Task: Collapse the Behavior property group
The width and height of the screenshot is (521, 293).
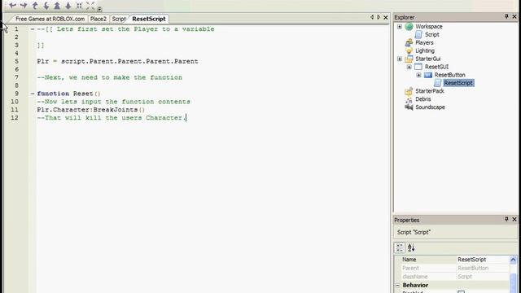Action: 398,286
